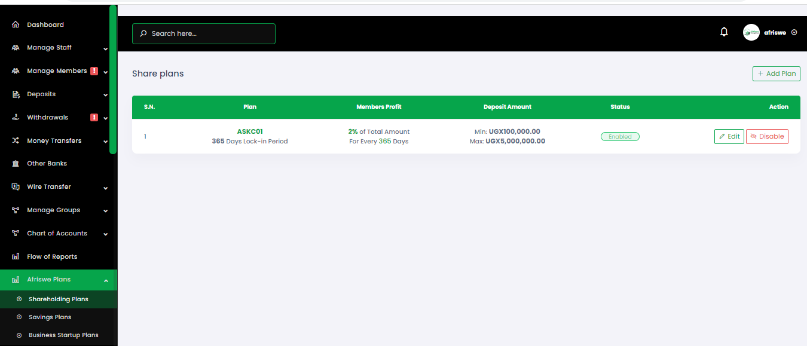Expand the Money Transfers submenu chevron

tap(106, 142)
